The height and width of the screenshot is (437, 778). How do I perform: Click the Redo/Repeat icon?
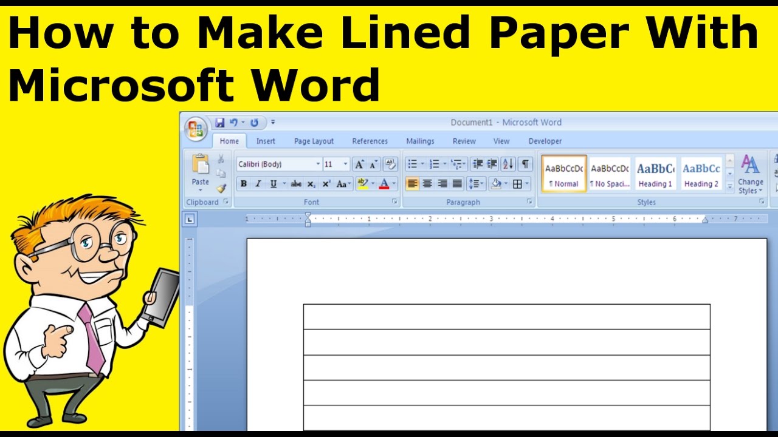tap(254, 123)
